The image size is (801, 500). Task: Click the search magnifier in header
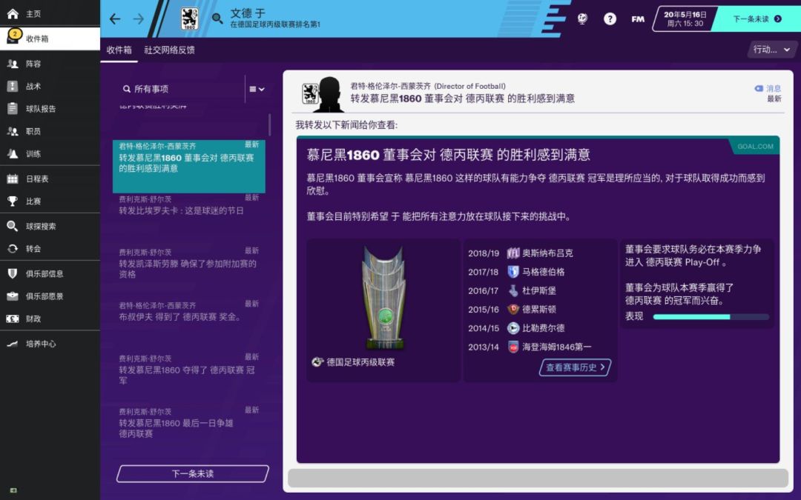click(x=217, y=19)
